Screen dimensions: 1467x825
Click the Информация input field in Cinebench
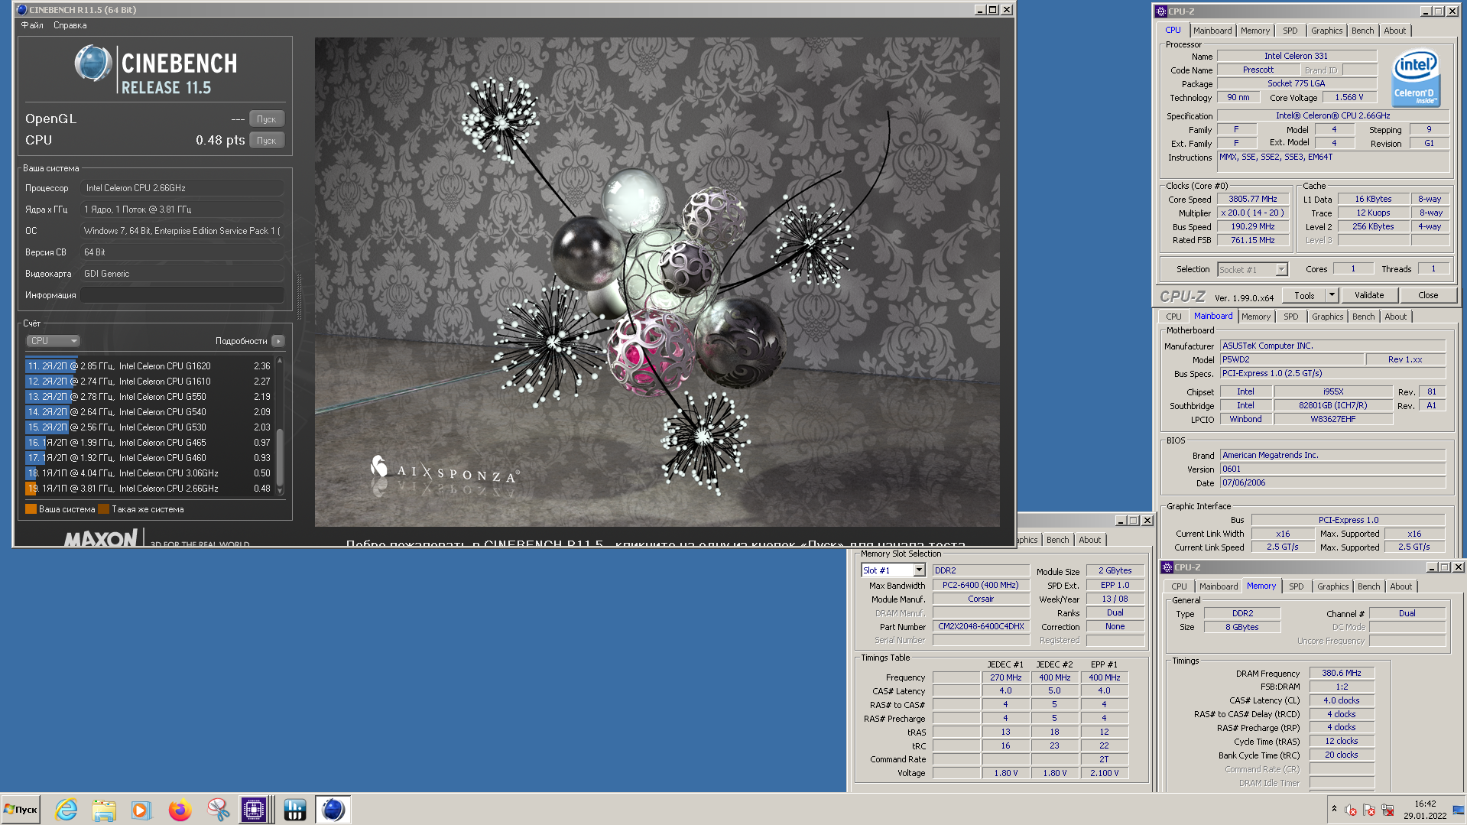[182, 295]
